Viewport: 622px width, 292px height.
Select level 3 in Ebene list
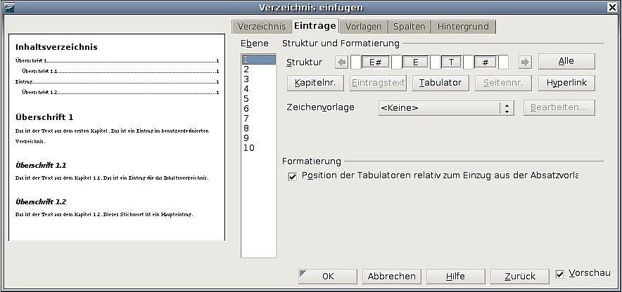[x=247, y=79]
